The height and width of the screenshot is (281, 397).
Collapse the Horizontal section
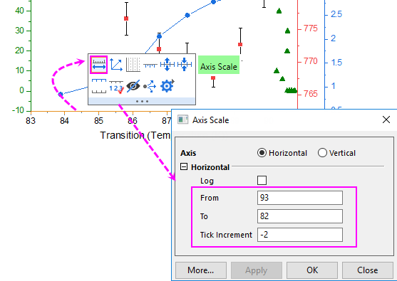pyautogui.click(x=184, y=166)
